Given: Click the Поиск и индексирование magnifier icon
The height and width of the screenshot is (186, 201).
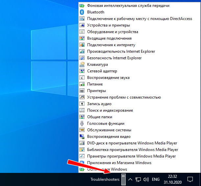Looking at the screenshot, I should coord(82,110).
